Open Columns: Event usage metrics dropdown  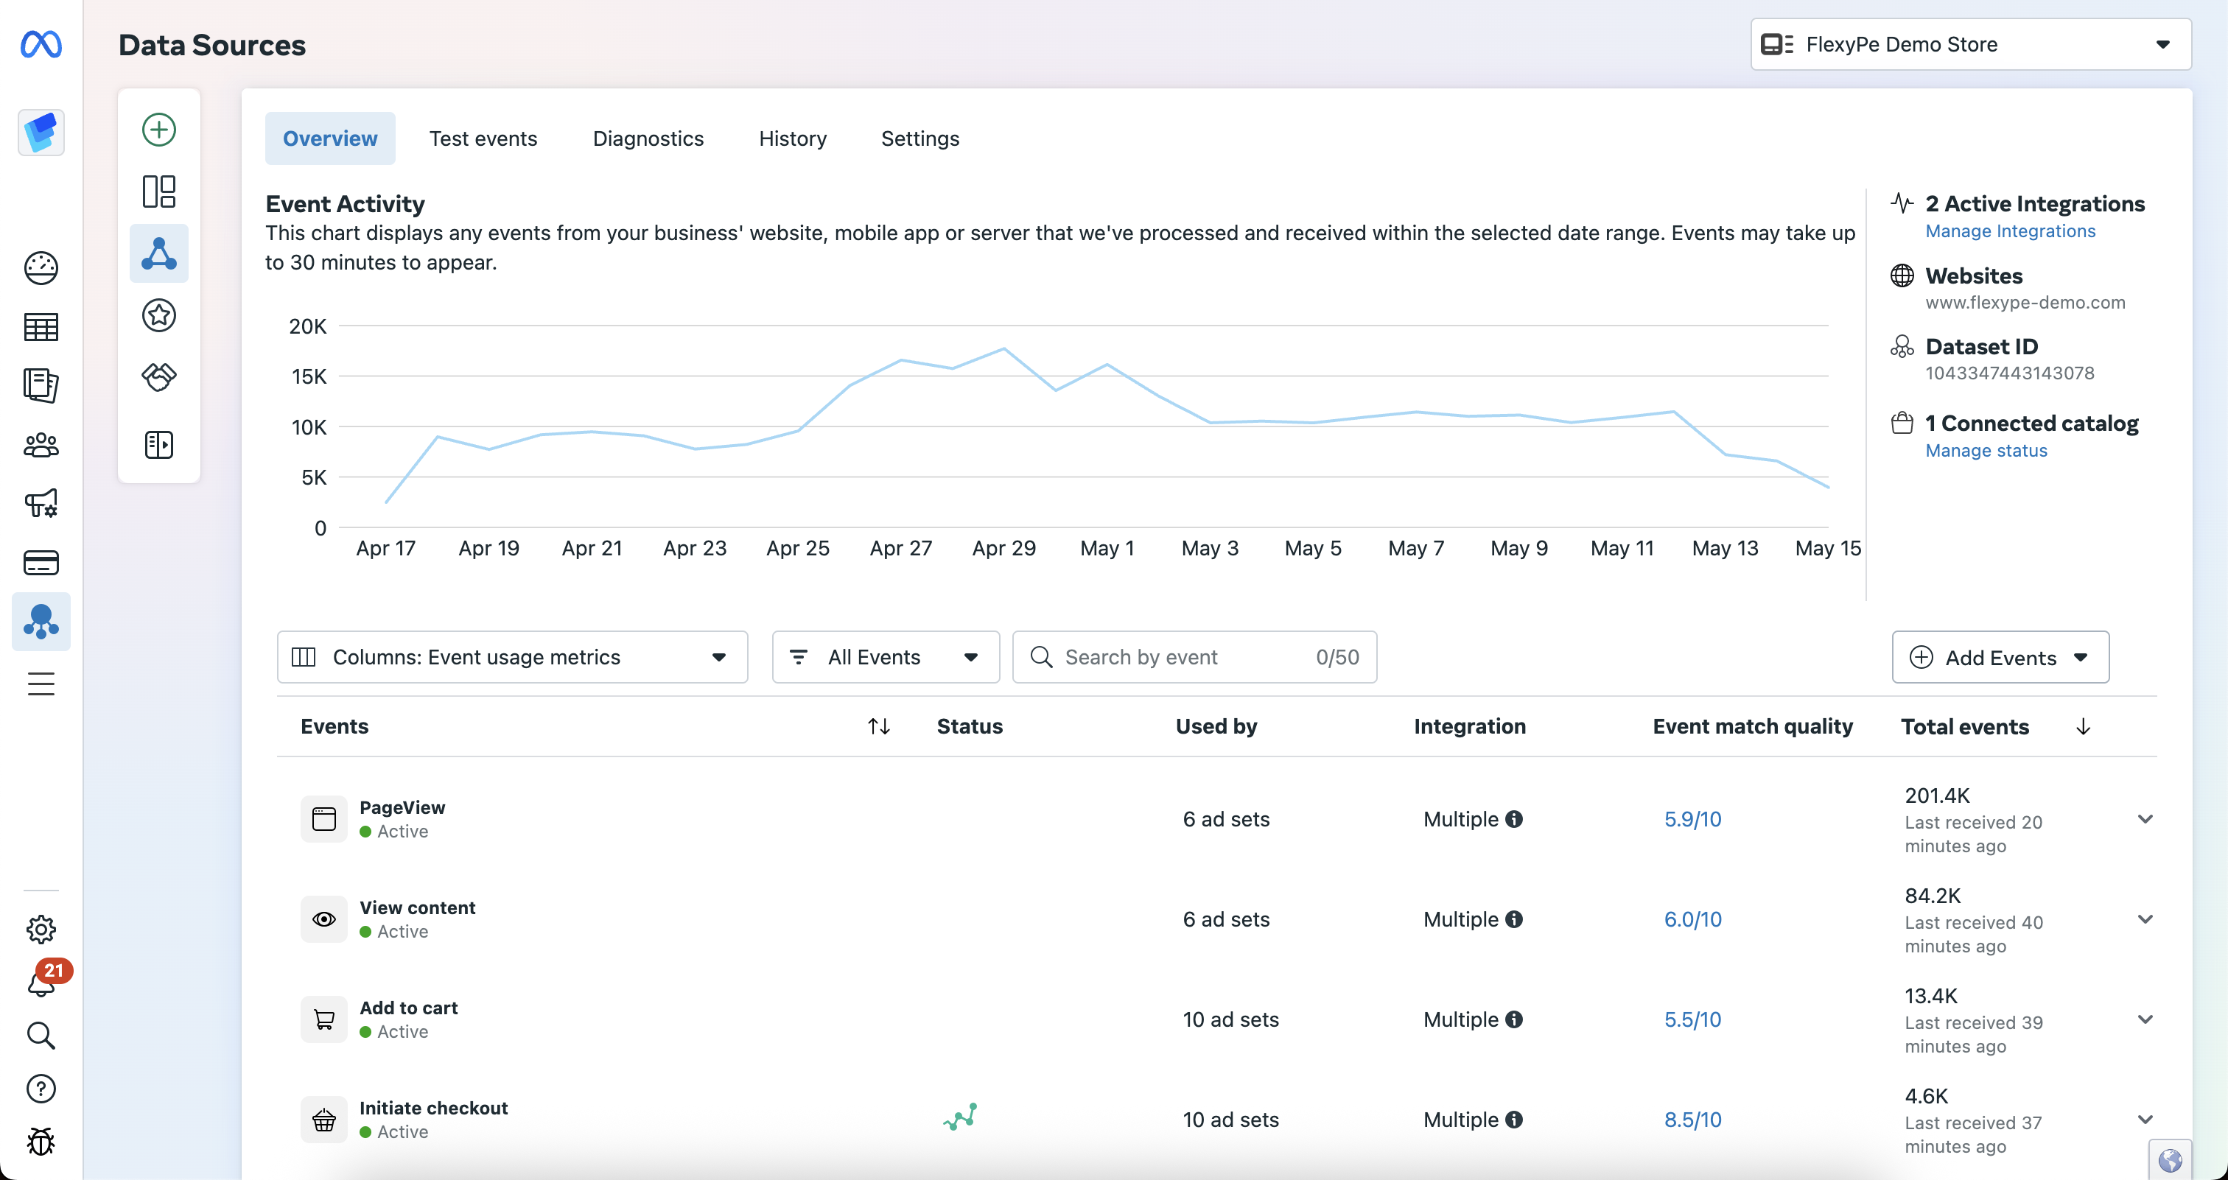[x=512, y=657]
